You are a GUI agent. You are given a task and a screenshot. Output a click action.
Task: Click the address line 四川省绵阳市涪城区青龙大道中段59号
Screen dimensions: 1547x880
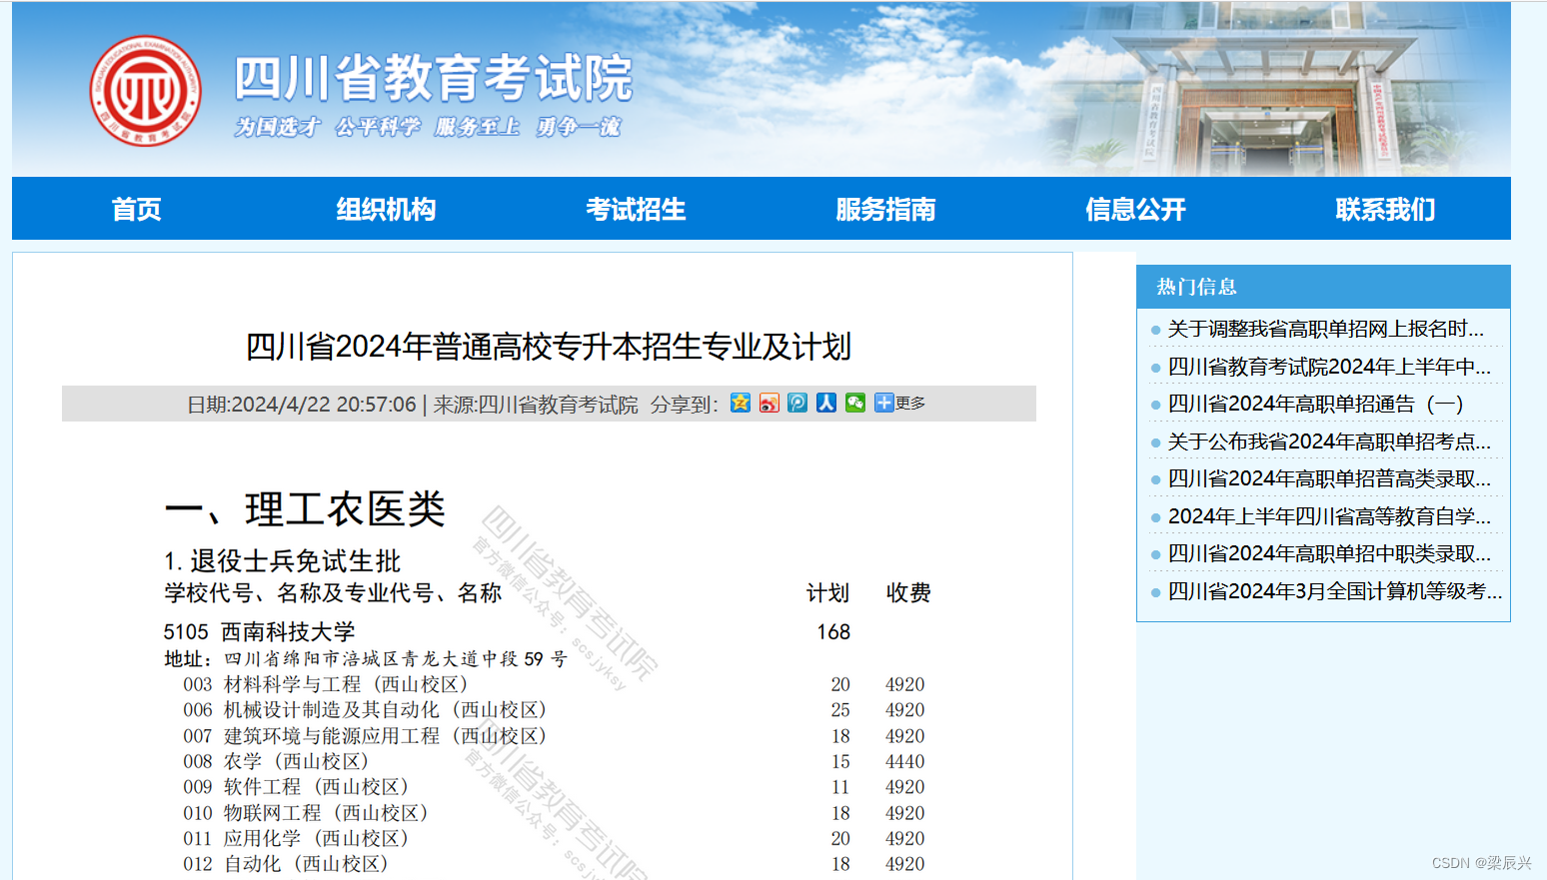[x=366, y=659]
